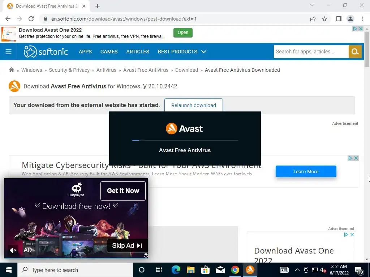
Task: Open the taskbar network icon
Action: click(x=315, y=270)
